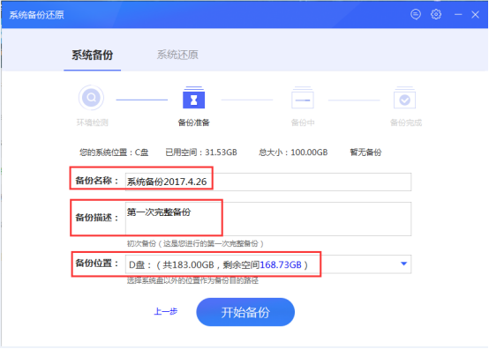The height and width of the screenshot is (349, 489).
Task: Click the 环境检测 step label
Action: pos(93,123)
